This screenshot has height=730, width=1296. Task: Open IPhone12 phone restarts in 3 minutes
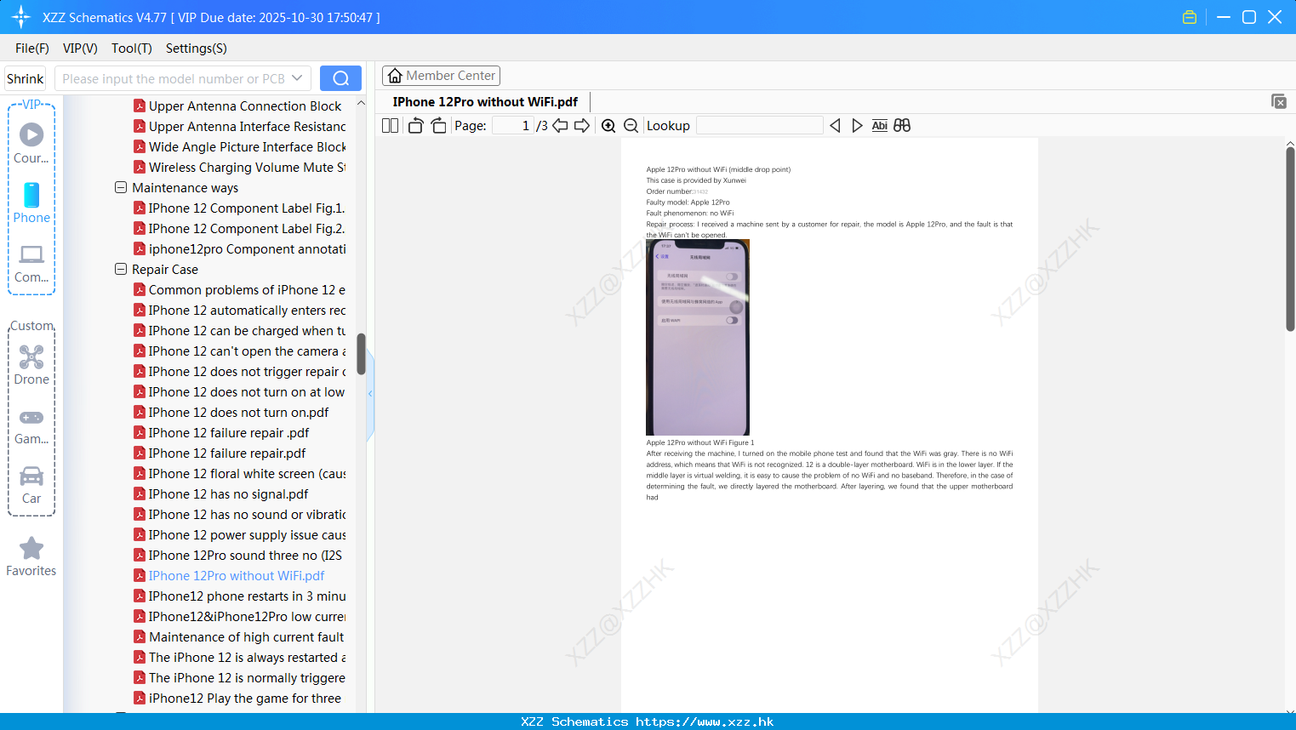(240, 596)
